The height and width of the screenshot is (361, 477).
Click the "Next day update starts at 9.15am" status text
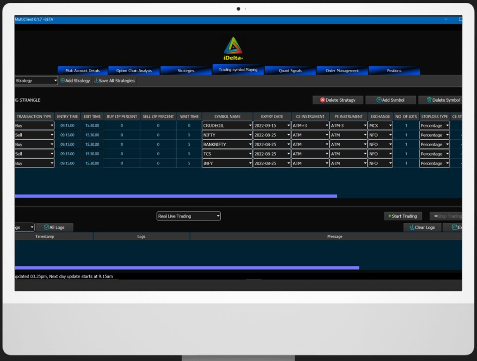pyautogui.click(x=81, y=276)
